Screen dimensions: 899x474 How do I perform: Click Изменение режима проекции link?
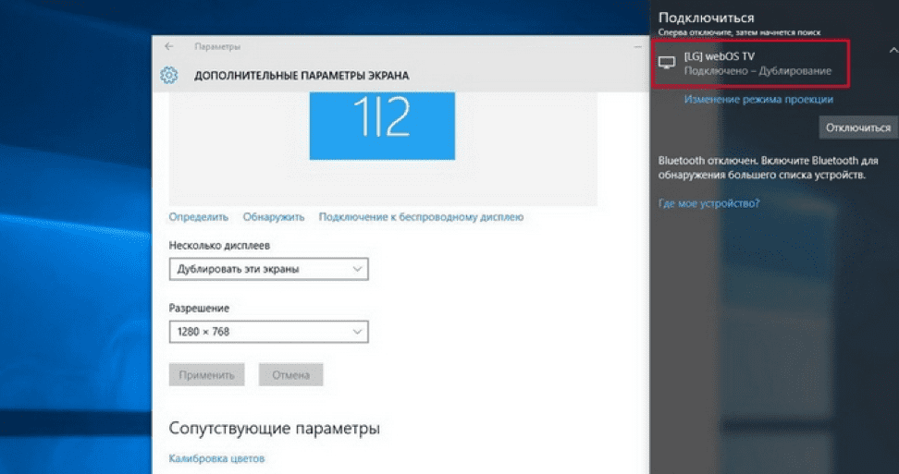[758, 99]
